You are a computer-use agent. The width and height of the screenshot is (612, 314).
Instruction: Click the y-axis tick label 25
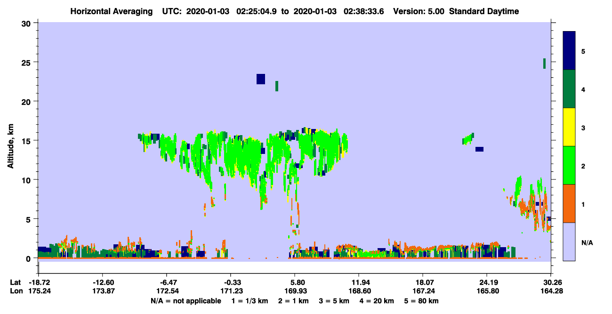(x=27, y=62)
